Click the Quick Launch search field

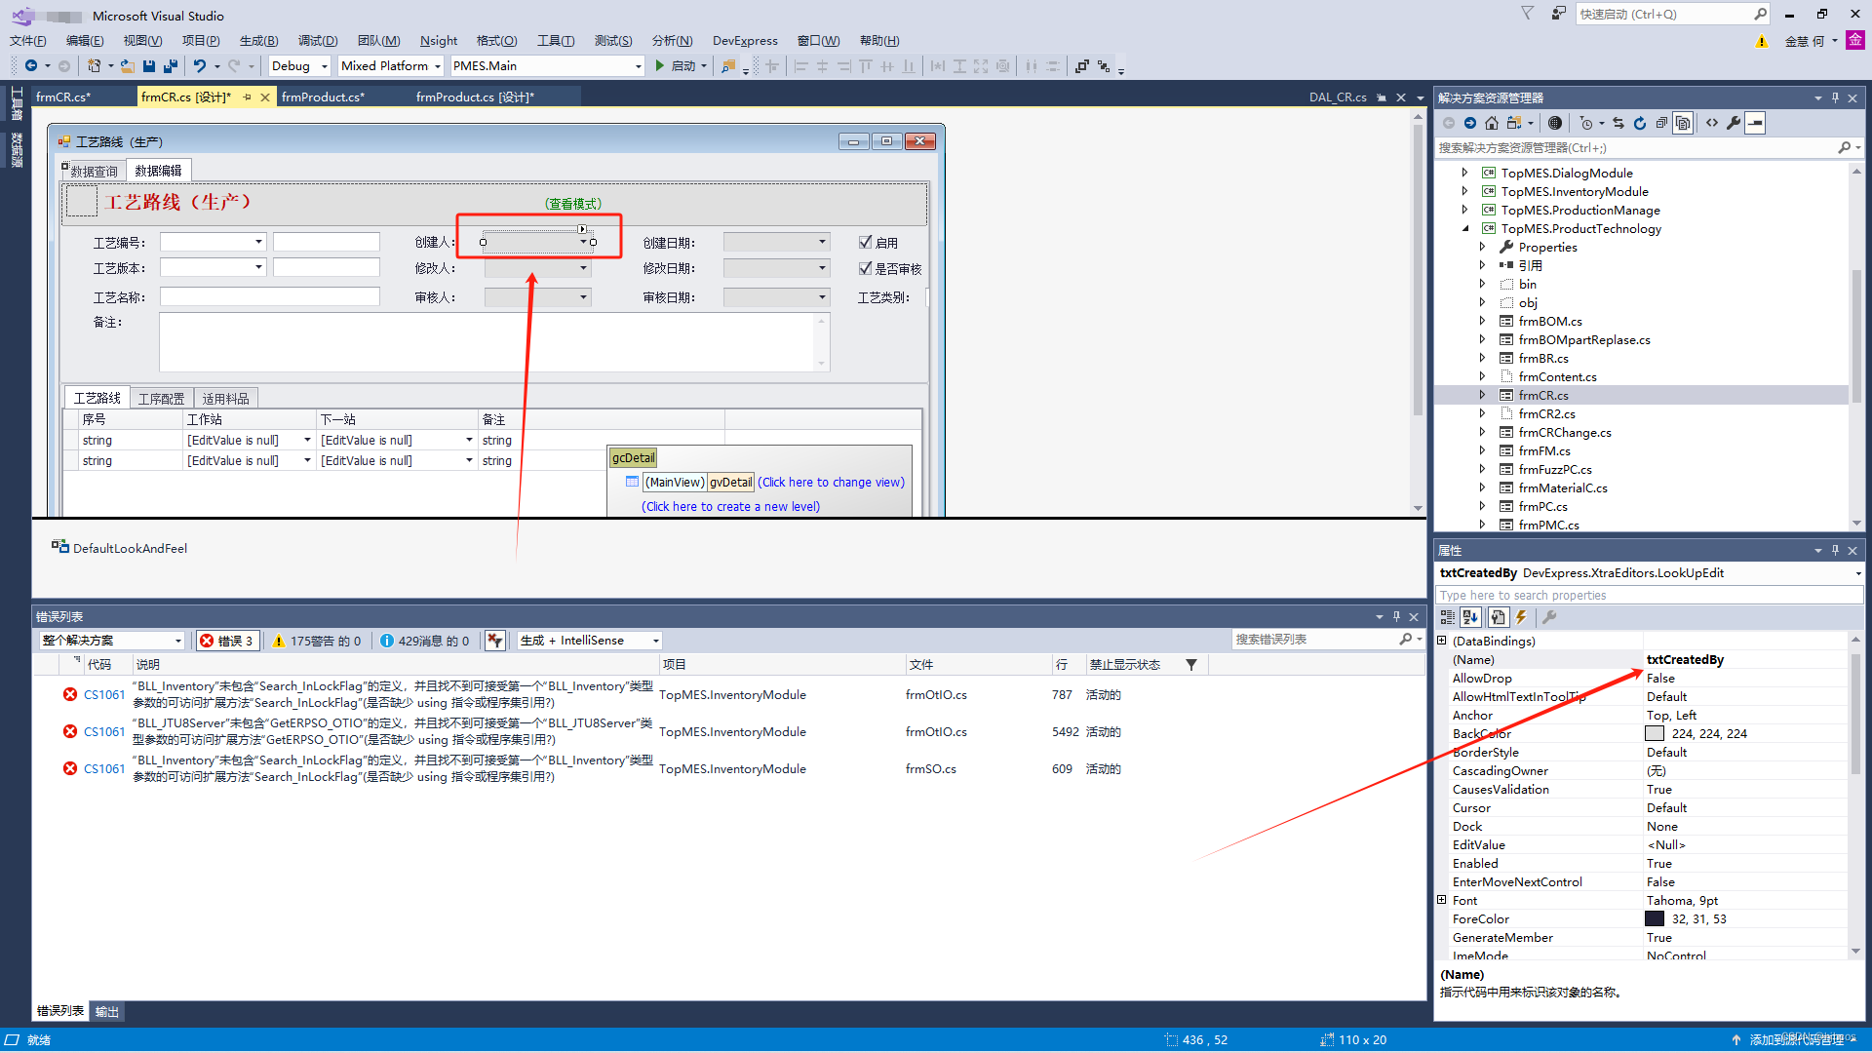[x=1664, y=14]
